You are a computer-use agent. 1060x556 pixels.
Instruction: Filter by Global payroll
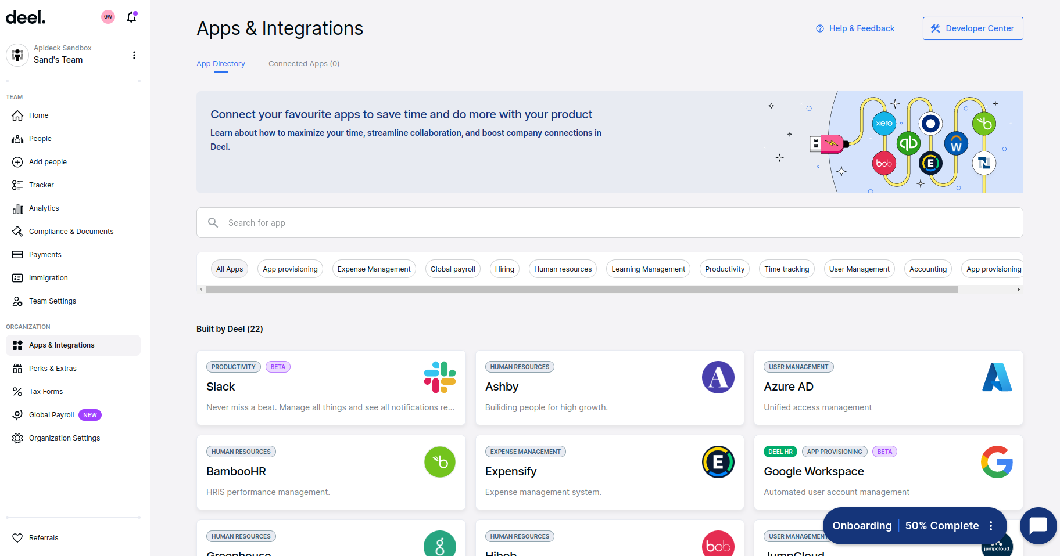pyautogui.click(x=453, y=269)
